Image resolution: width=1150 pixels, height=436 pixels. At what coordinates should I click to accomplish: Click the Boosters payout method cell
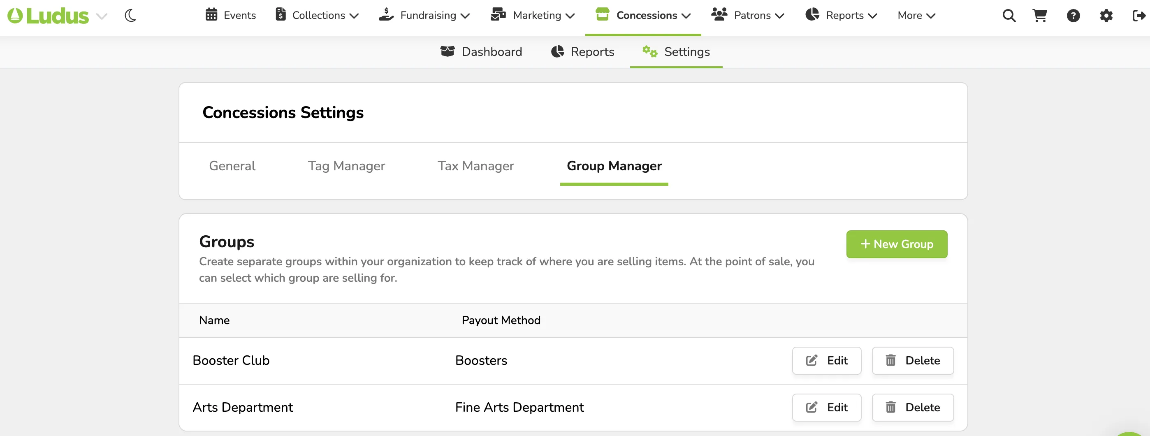click(x=481, y=360)
